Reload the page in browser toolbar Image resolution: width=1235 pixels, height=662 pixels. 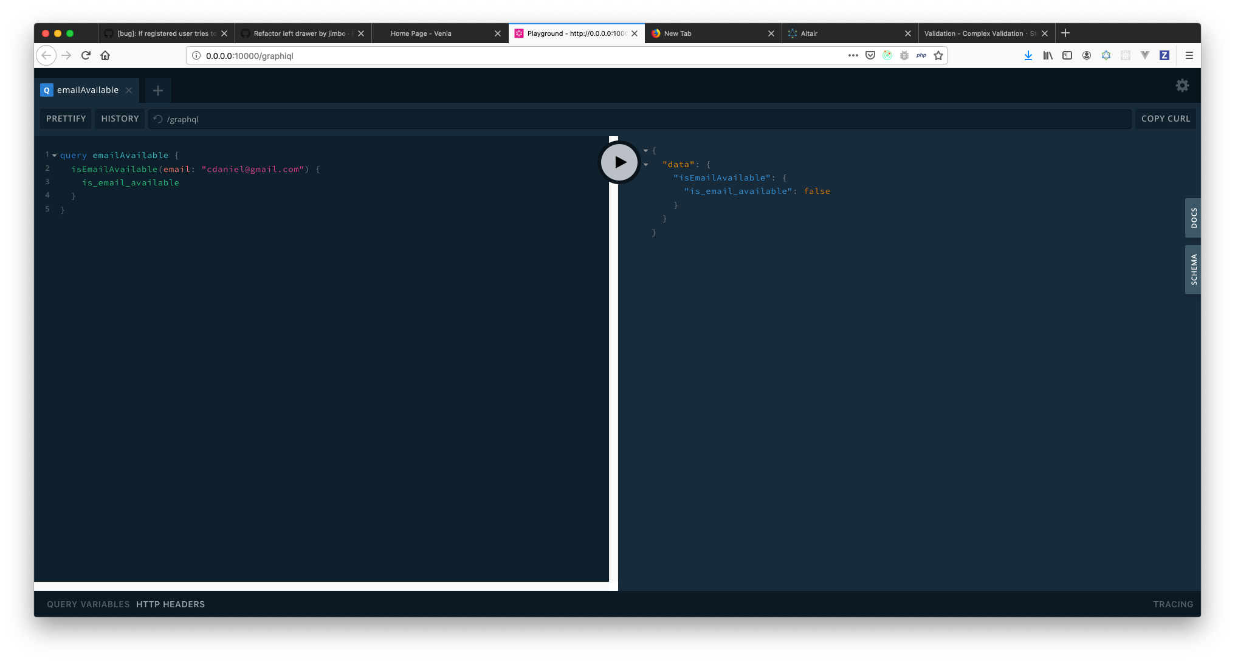tap(86, 55)
